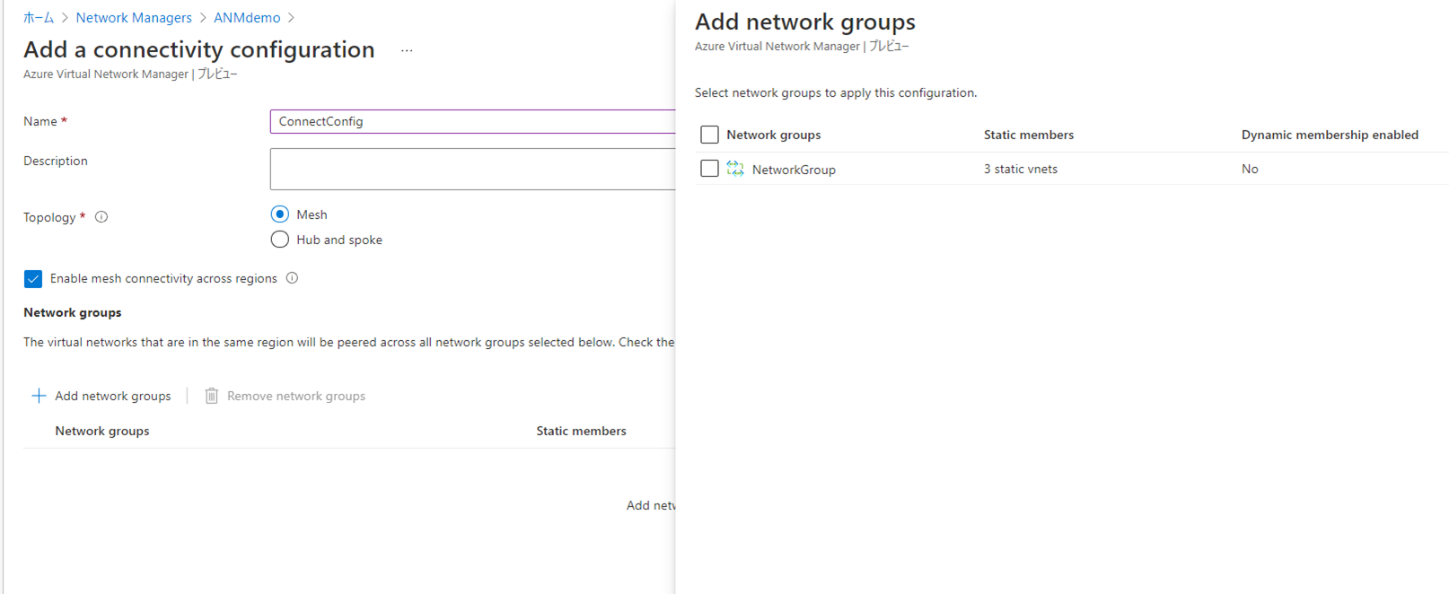This screenshot has width=1449, height=594.
Task: Click the trash icon for Remove network groups
Action: (x=212, y=396)
